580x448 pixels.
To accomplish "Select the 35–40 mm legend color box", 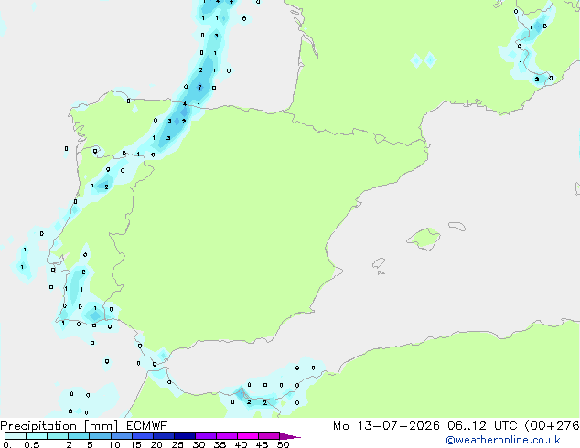I will coord(226,436).
